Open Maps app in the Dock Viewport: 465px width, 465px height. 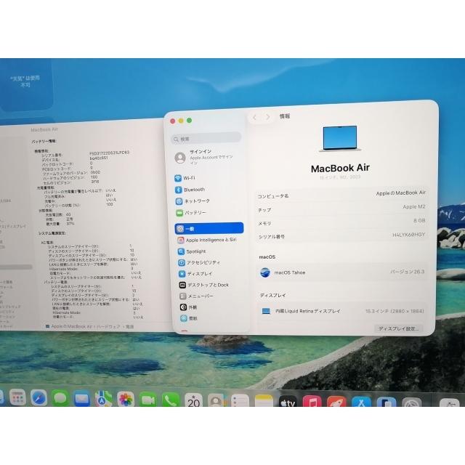103,399
